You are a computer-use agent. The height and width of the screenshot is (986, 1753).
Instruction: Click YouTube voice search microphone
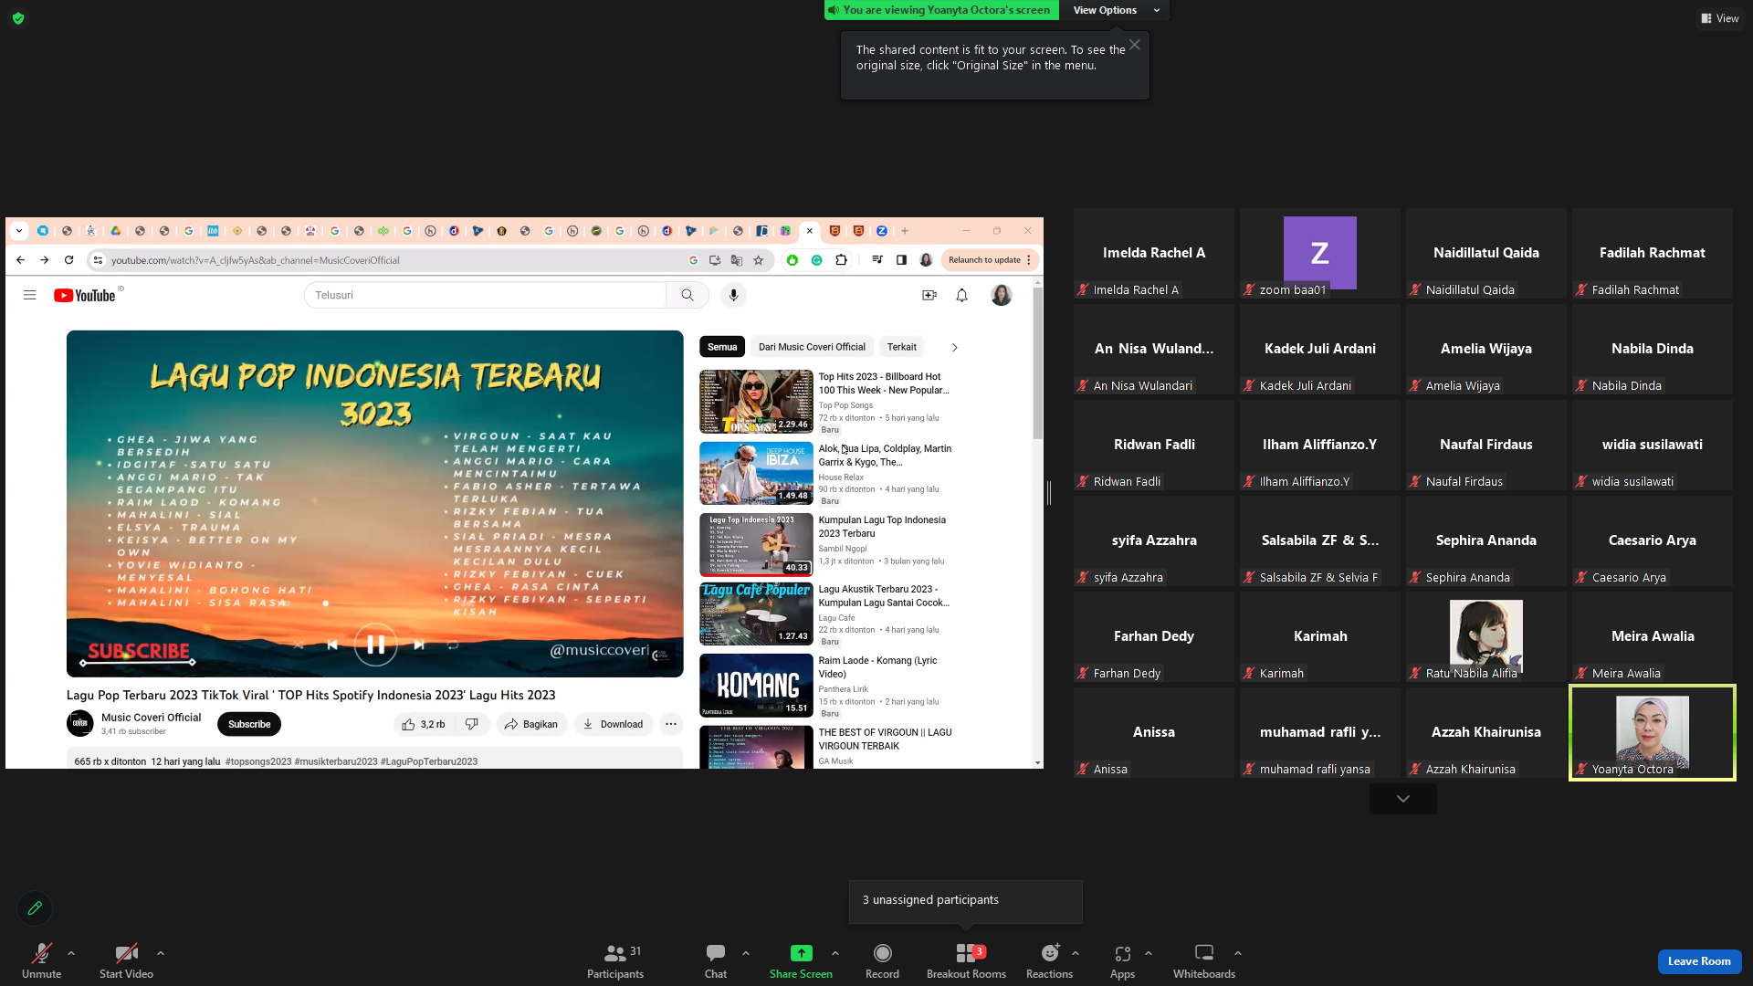click(733, 295)
